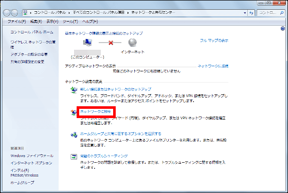Viewport: 288px width, 193px height.
Task: Click the インターネット label under the globe
Action: 133,52
